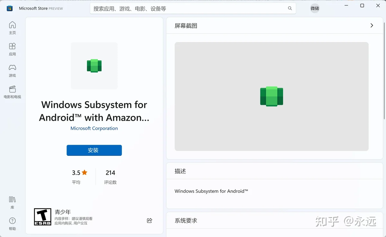
Task: Open Help (帮助) in sidebar
Action: coord(12,224)
